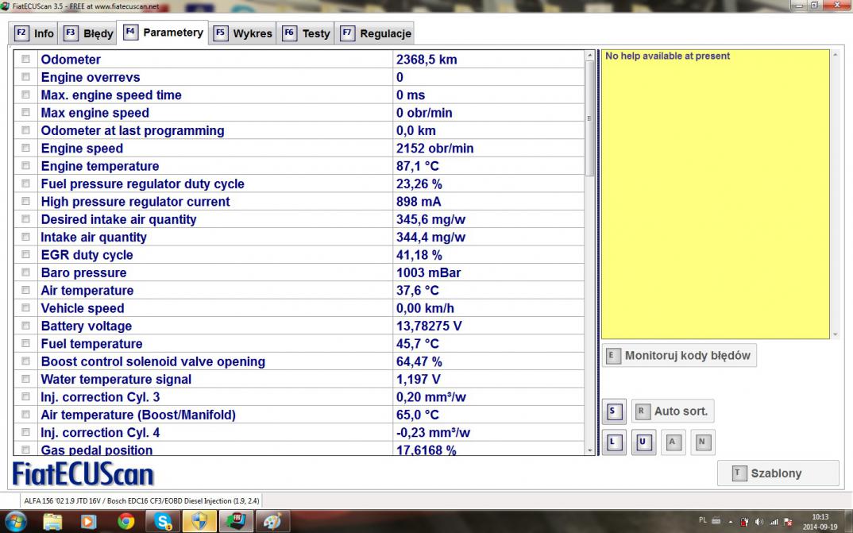Open Google Chrome from the taskbar
This screenshot has width=853, height=533.
[125, 521]
